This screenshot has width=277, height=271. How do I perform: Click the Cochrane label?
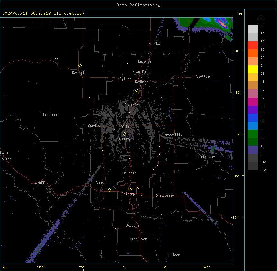pos(103,183)
